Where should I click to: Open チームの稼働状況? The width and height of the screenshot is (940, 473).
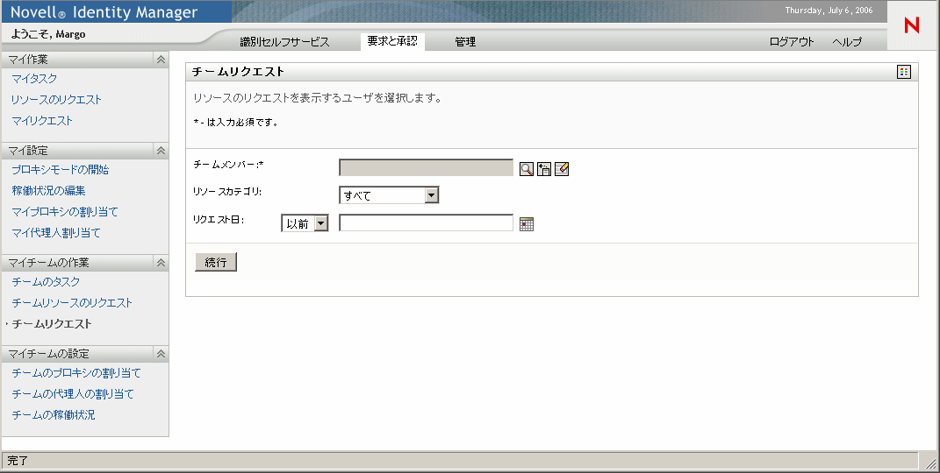(x=54, y=414)
